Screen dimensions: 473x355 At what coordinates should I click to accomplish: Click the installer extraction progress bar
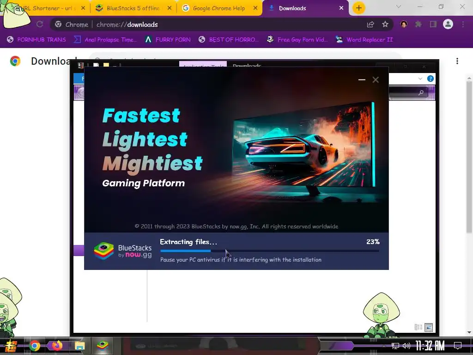pyautogui.click(x=270, y=251)
